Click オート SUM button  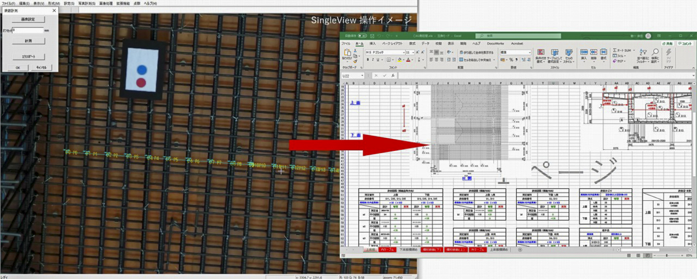(x=623, y=50)
